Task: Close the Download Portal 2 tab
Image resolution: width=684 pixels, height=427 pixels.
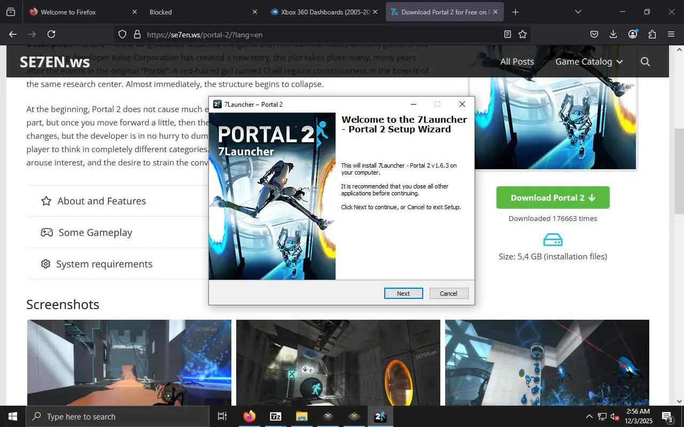Action: pos(495,12)
